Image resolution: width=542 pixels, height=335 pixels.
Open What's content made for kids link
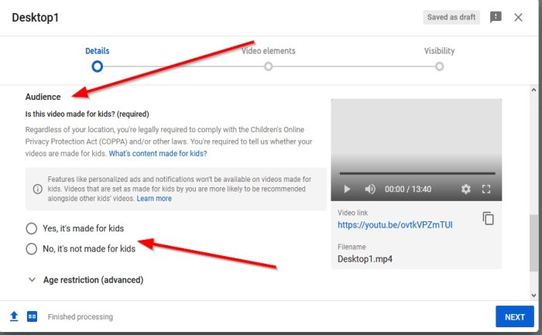coord(158,153)
